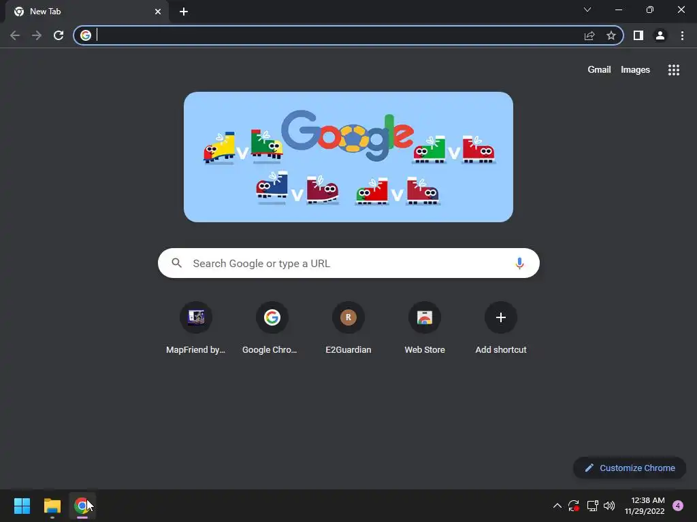Viewport: 697px width, 522px height.
Task: Open the MapFriend shortcut
Action: [x=195, y=328]
